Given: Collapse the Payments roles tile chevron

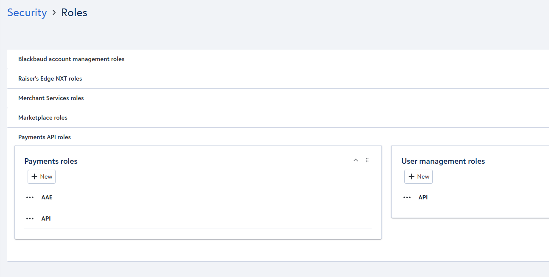Looking at the screenshot, I should click(x=356, y=160).
